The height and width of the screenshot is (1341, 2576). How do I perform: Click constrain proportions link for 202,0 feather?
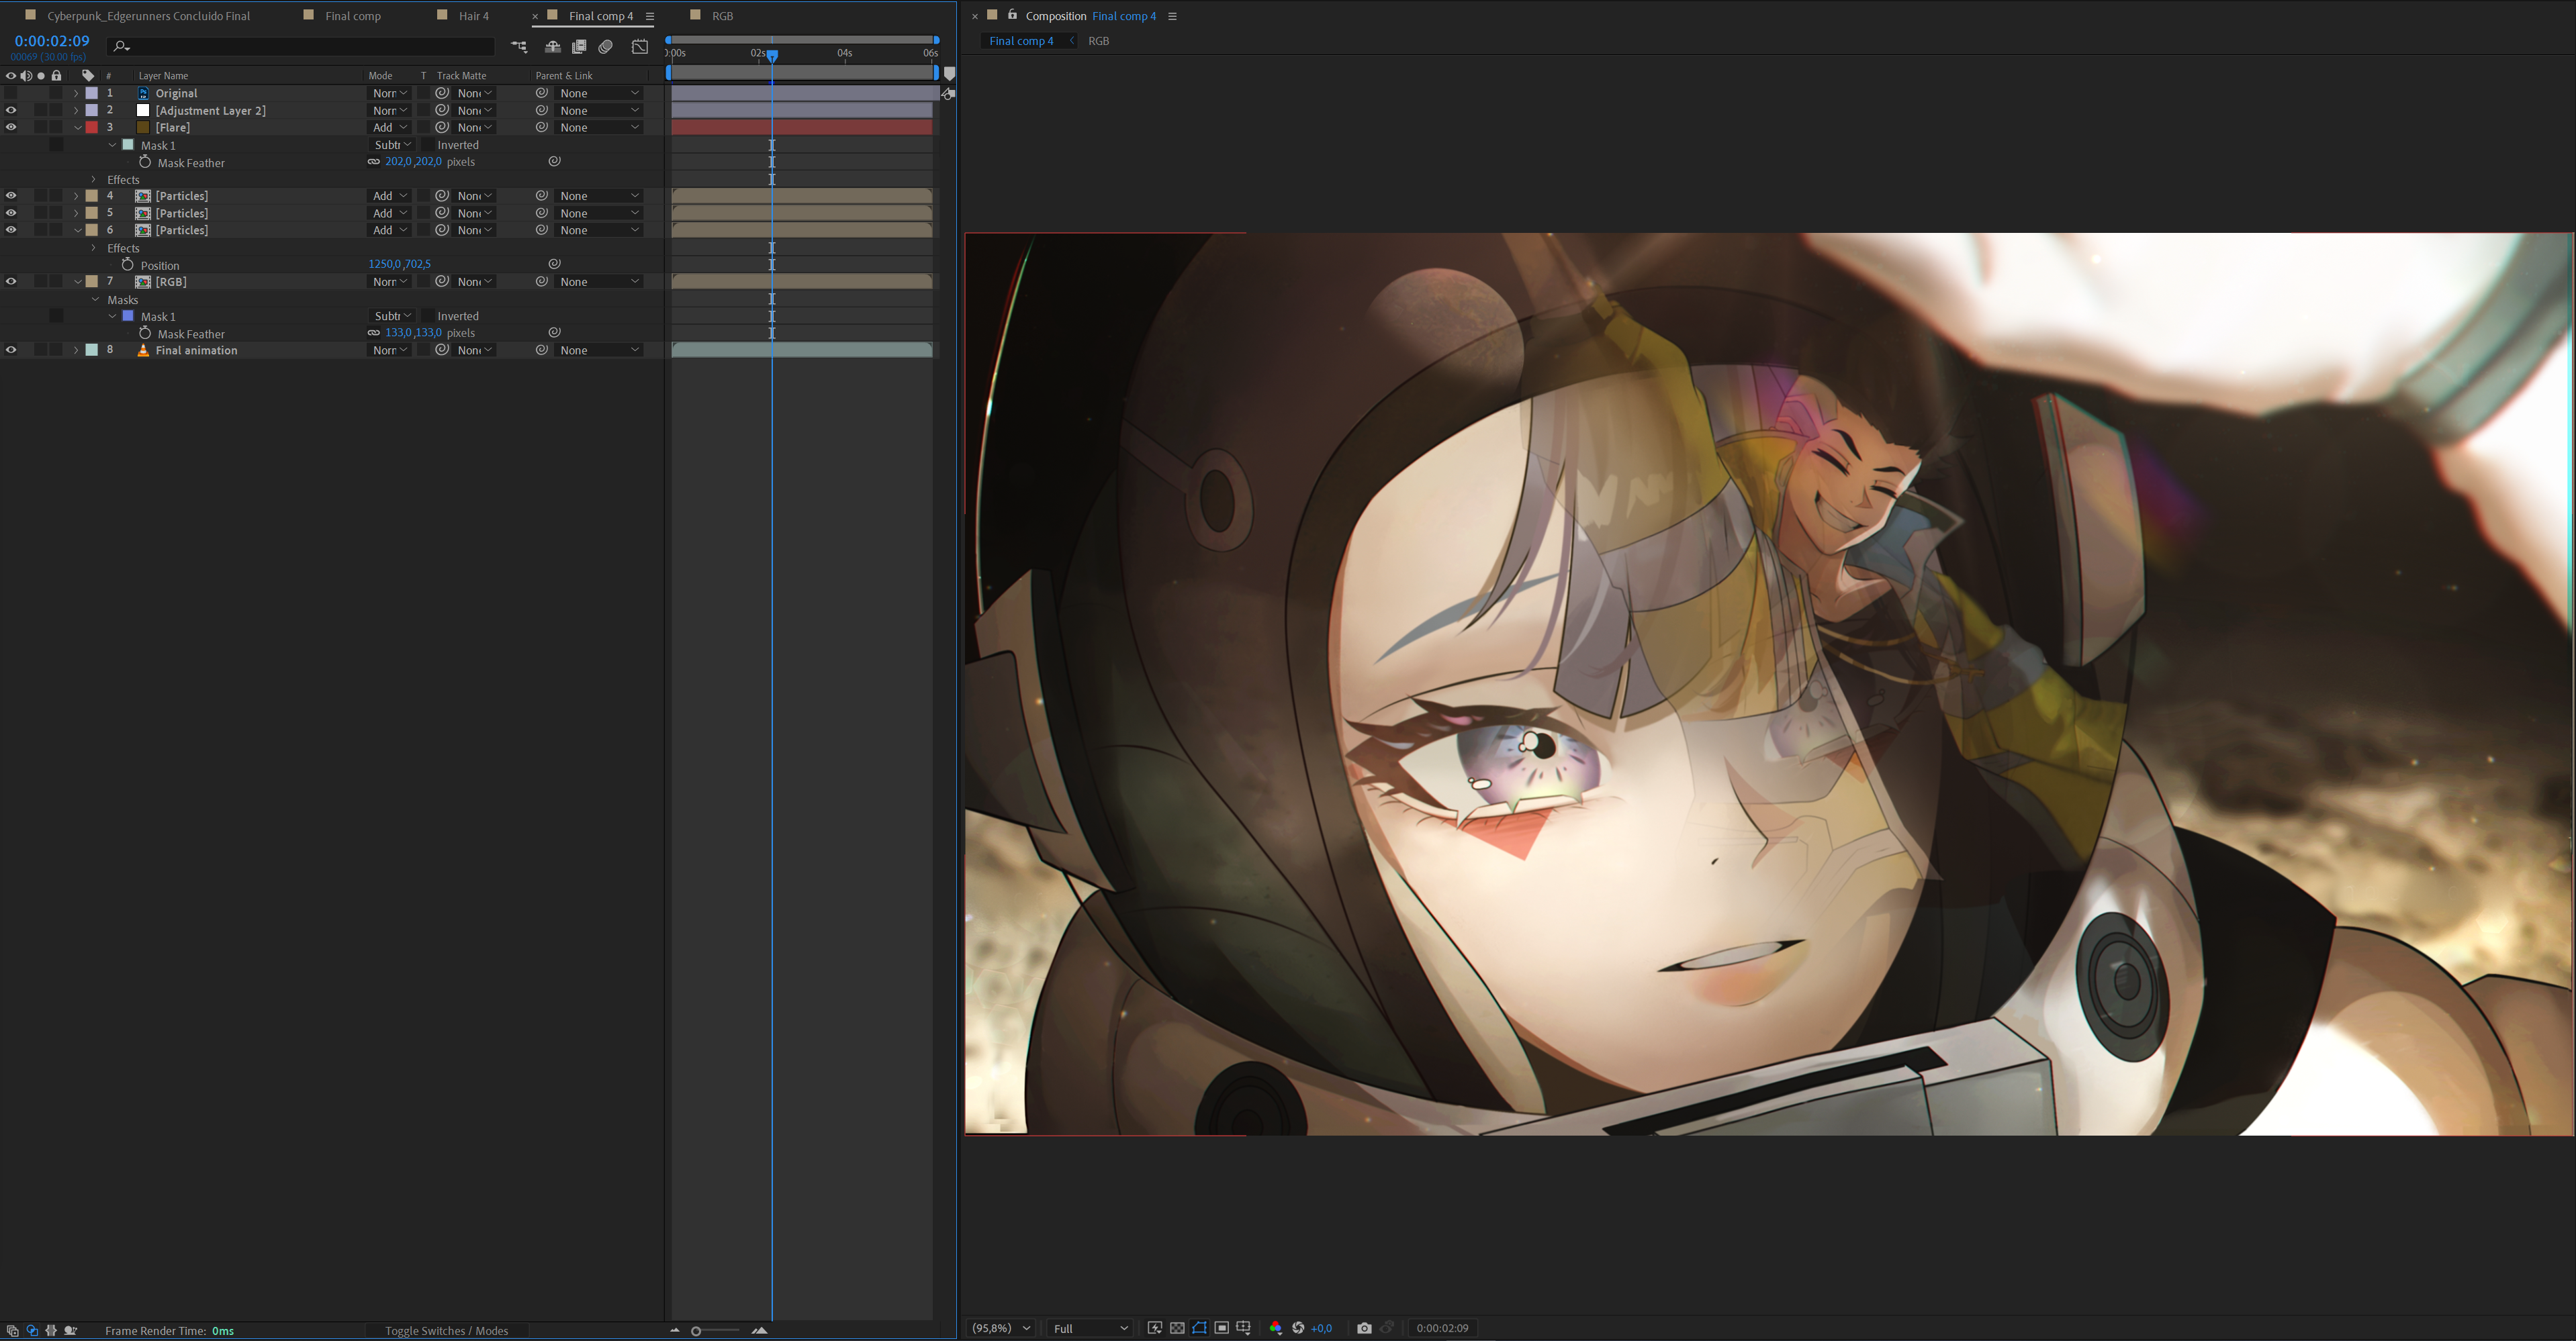coord(373,162)
